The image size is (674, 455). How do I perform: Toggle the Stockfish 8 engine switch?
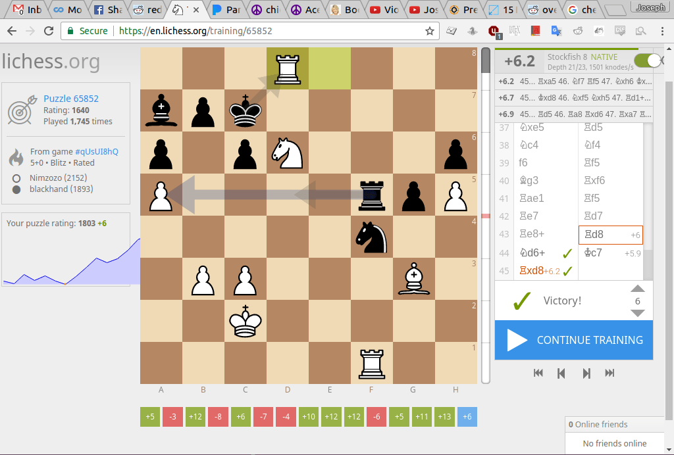coord(647,60)
